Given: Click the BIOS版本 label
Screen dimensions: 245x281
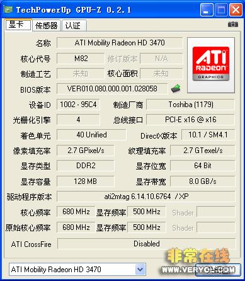Looking at the screenshot, I should [35, 89].
